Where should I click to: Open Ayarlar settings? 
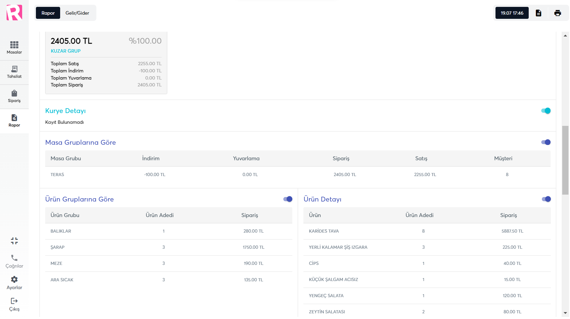[x=14, y=283]
